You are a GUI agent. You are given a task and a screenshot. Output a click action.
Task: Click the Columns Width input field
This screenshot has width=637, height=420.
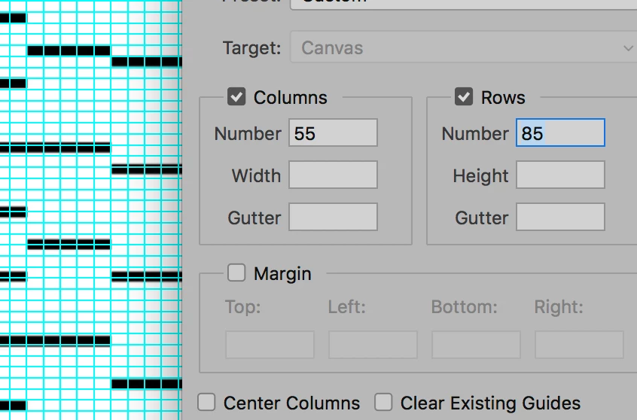333,175
